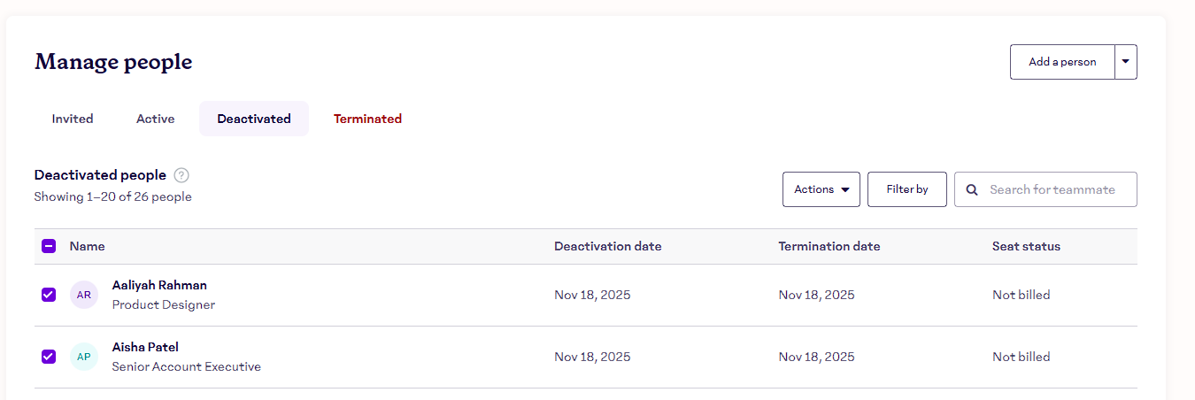Toggle the select-all checkbox in header
The height and width of the screenshot is (400, 1195).
pos(49,246)
